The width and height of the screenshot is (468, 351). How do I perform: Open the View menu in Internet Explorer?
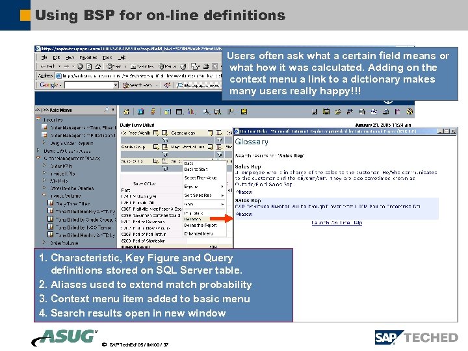[x=70, y=57]
